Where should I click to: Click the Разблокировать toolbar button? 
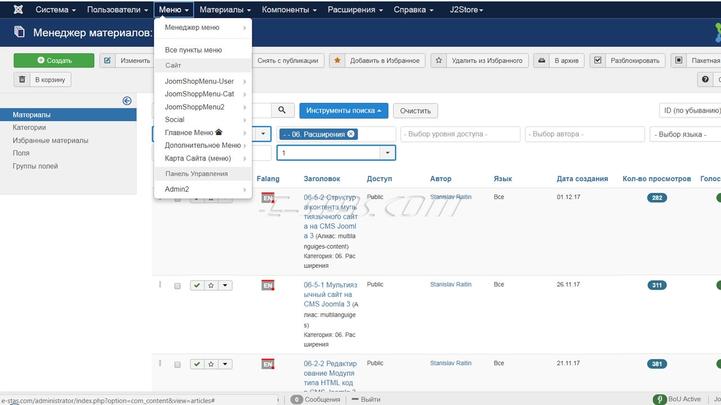click(627, 60)
